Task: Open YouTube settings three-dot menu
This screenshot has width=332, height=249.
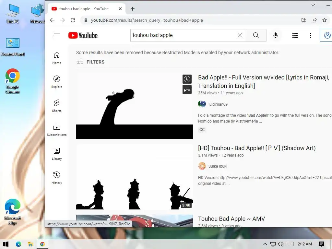Action: 310,35
